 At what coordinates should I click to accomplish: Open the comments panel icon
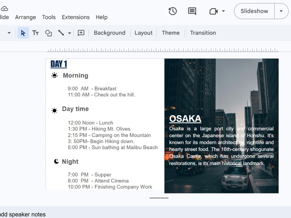pyautogui.click(x=192, y=11)
